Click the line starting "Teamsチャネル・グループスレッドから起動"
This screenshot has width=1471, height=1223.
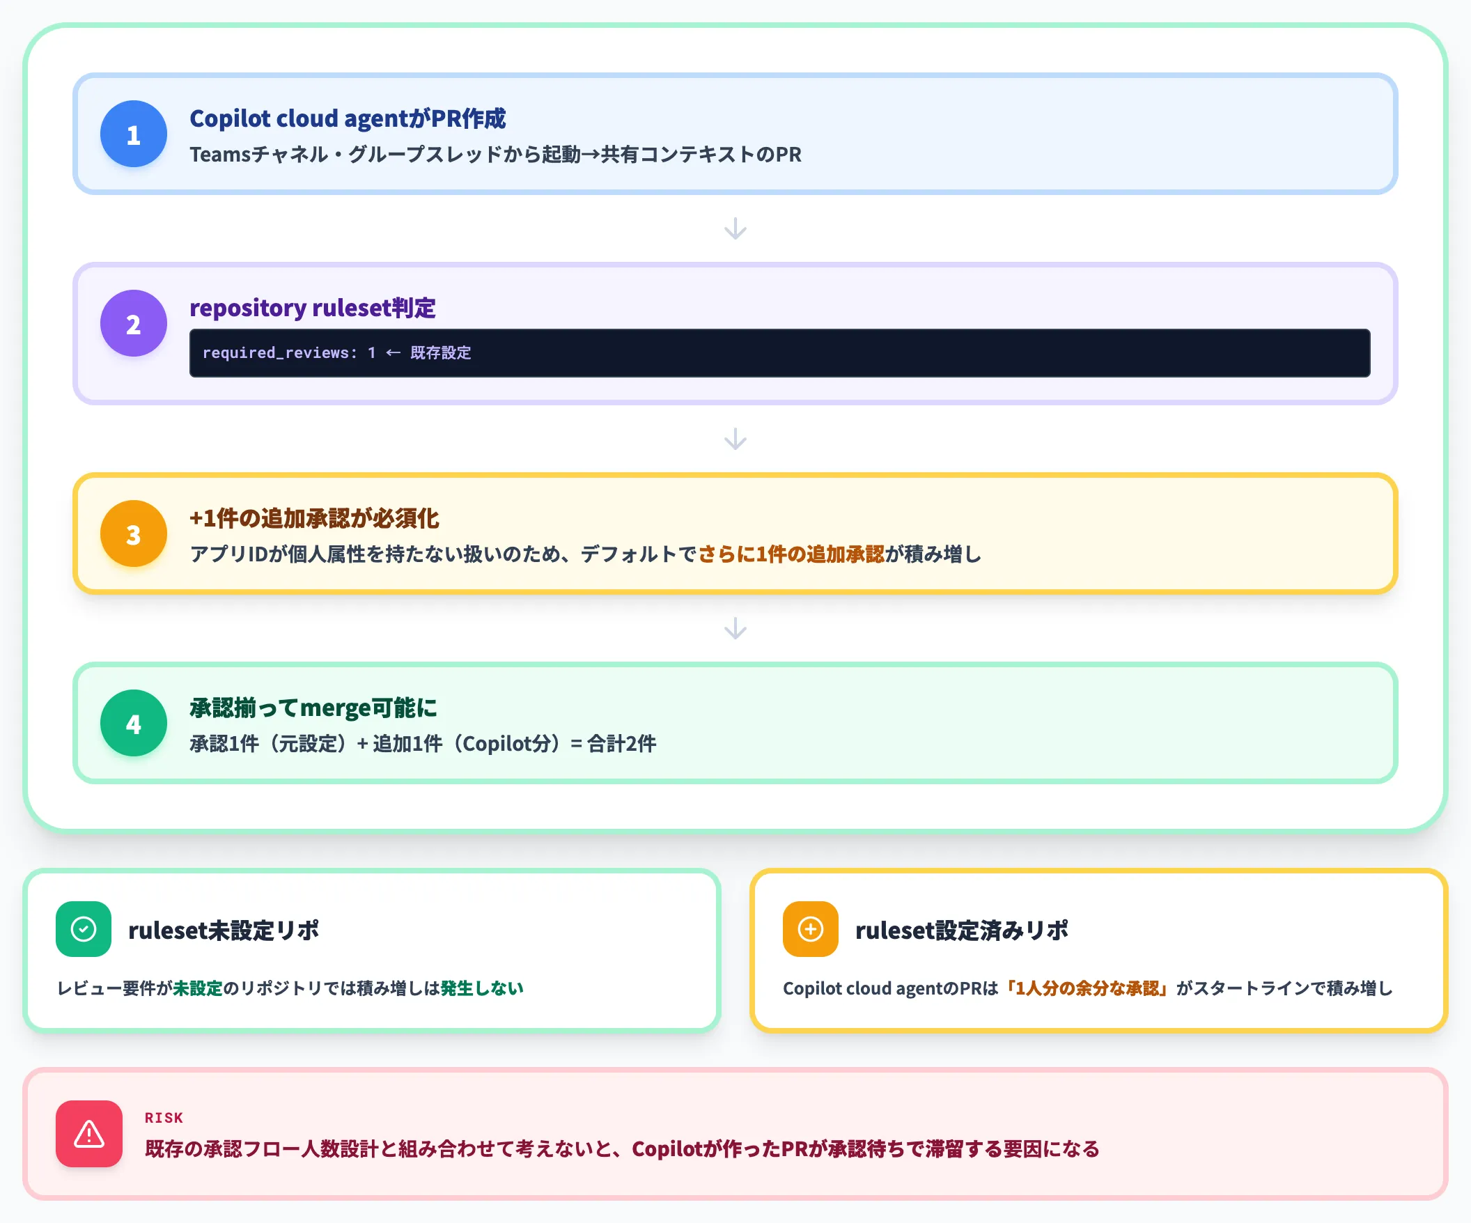[x=495, y=154]
